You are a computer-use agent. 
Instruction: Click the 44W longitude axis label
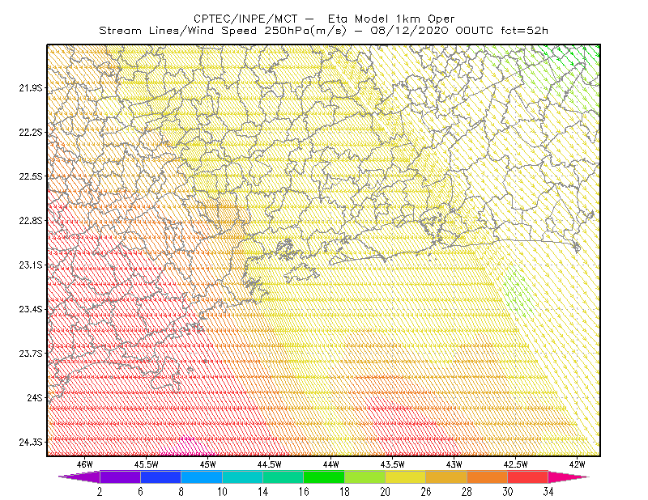(x=330, y=464)
